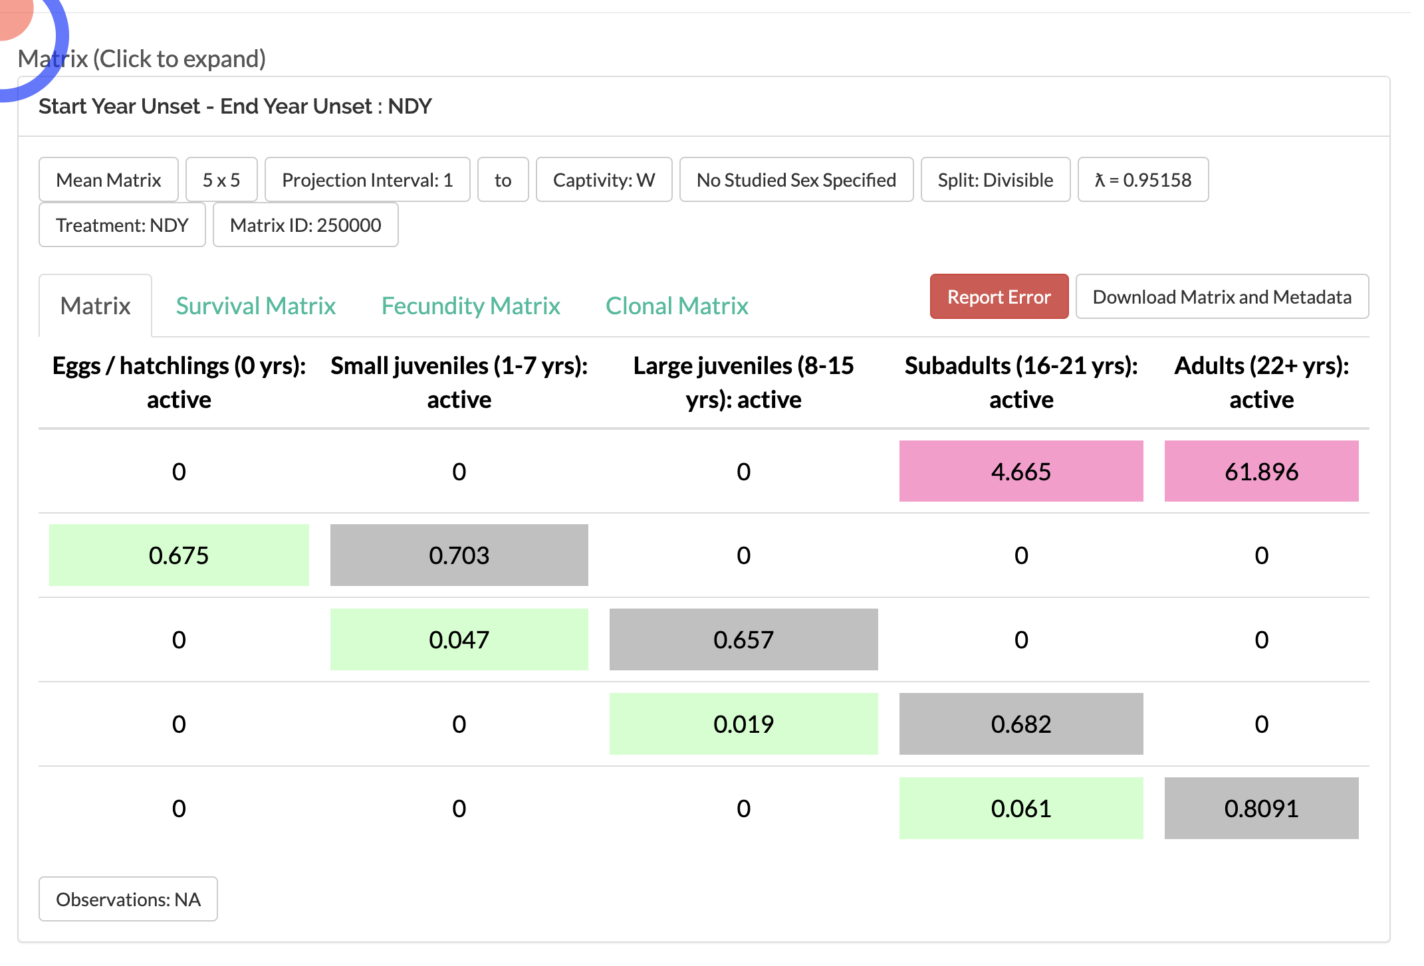
Task: Switch to the Survival Matrix tab
Action: click(256, 306)
